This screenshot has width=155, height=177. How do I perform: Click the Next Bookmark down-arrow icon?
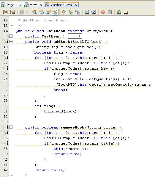71,12
